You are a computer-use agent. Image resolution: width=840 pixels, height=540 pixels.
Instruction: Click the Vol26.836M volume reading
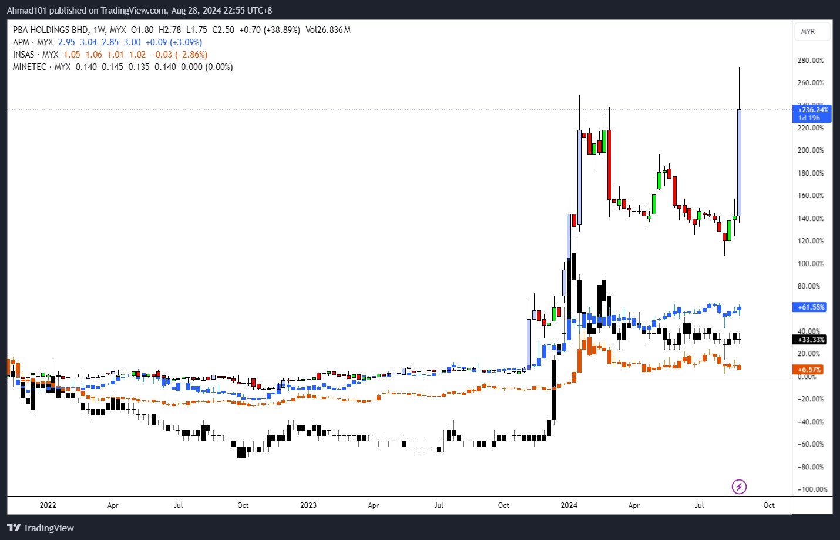(x=328, y=30)
